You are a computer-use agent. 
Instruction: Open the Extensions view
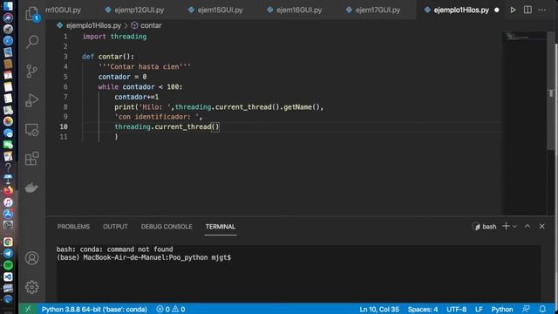[x=32, y=159]
